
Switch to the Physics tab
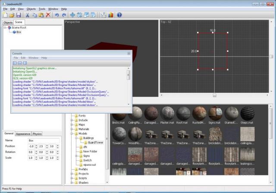(x=37, y=134)
